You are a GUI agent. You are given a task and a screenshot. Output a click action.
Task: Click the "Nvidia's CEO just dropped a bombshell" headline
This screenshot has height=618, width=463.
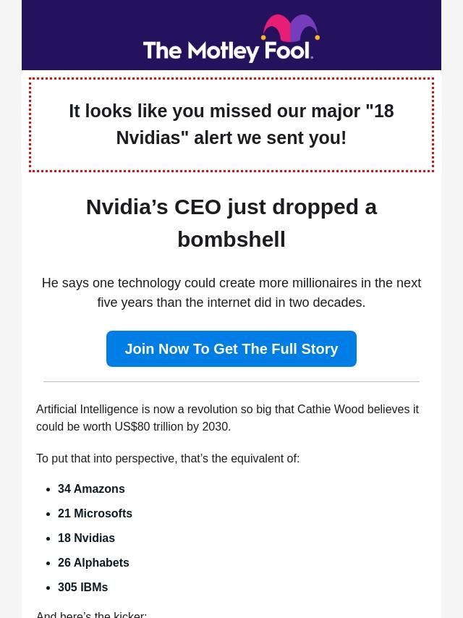click(231, 223)
